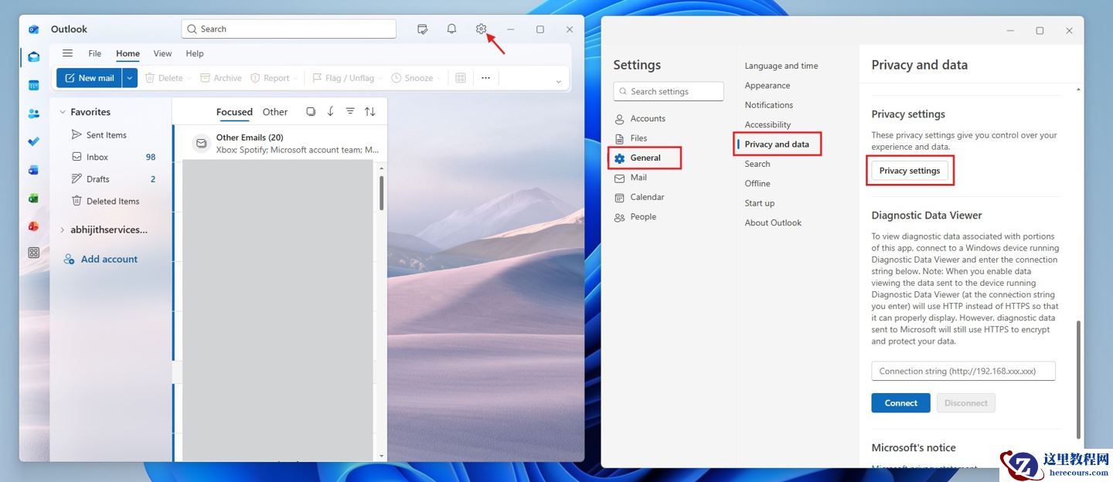Viewport: 1113px width, 482px height.
Task: Expand the Snooze dropdown arrow
Action: point(437,77)
